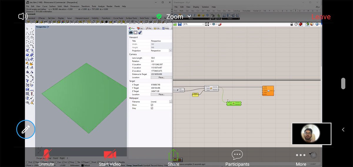Switch to the Libraries panel tab
353x167 pixels.
tap(157, 29)
